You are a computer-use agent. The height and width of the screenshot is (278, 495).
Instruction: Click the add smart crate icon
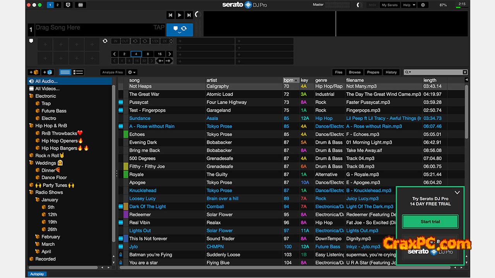47,72
